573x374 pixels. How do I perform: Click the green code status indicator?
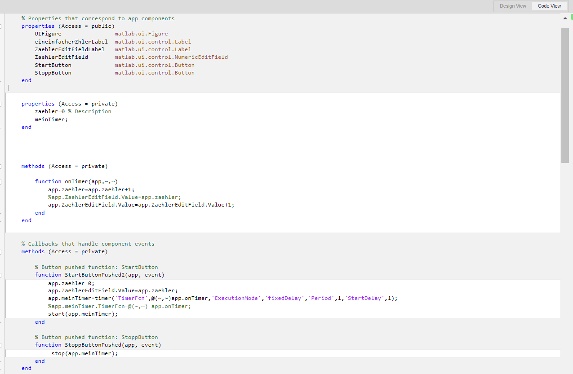[572, 17]
